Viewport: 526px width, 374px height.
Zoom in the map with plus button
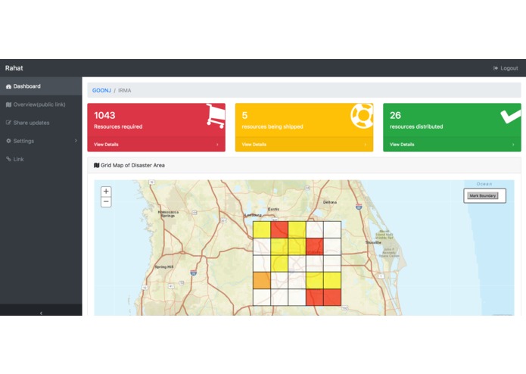pyautogui.click(x=106, y=192)
